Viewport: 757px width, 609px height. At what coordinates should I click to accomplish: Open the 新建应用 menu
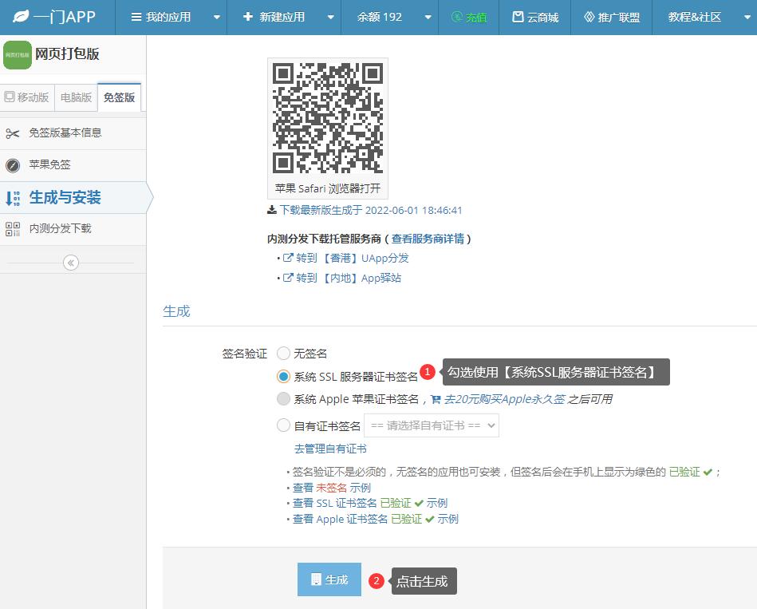click(x=274, y=17)
